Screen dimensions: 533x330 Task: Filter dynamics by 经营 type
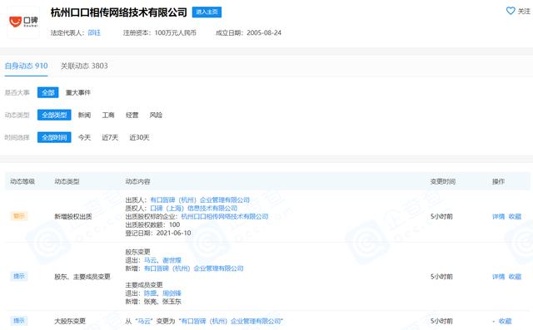coord(132,115)
